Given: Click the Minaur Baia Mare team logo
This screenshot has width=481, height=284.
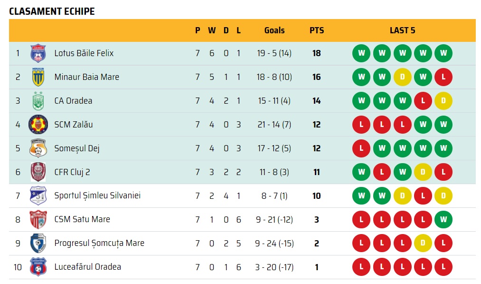Looking at the screenshot, I should (38, 77).
